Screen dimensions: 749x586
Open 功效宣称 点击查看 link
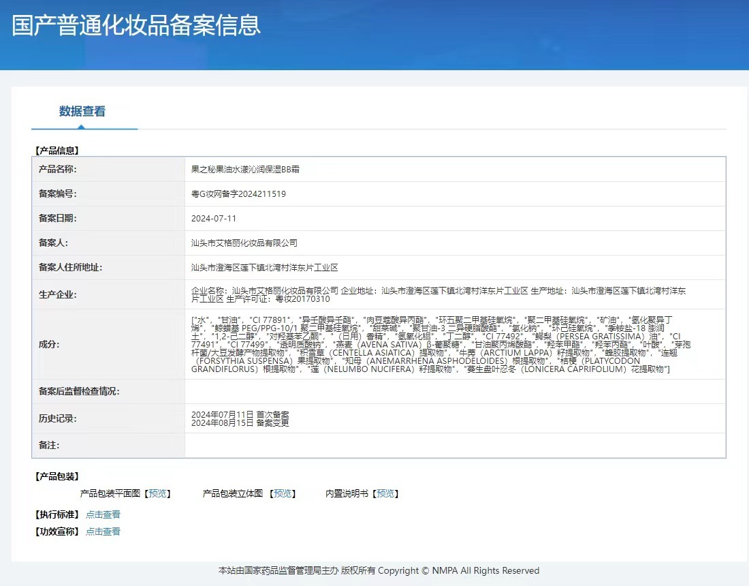(x=103, y=531)
